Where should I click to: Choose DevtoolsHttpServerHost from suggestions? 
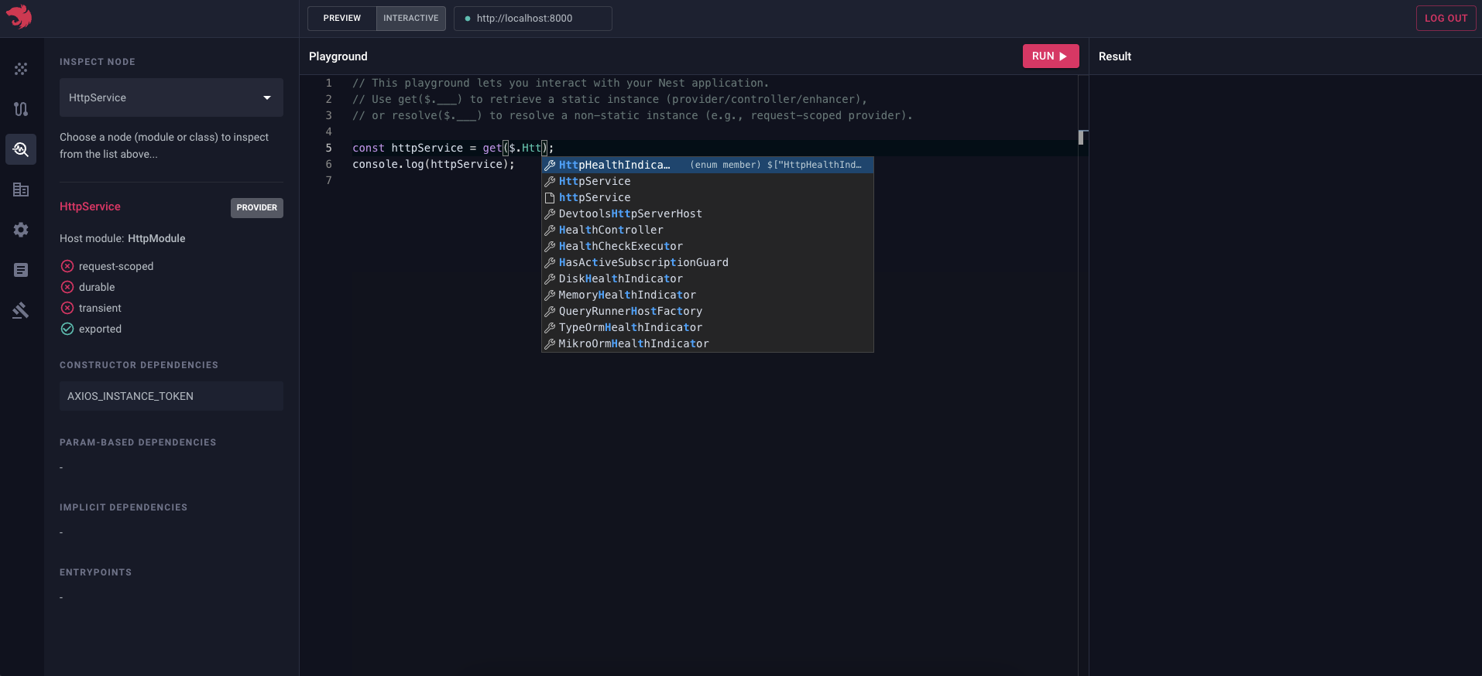(x=630, y=213)
